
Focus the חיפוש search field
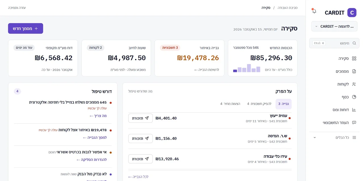click(334, 43)
